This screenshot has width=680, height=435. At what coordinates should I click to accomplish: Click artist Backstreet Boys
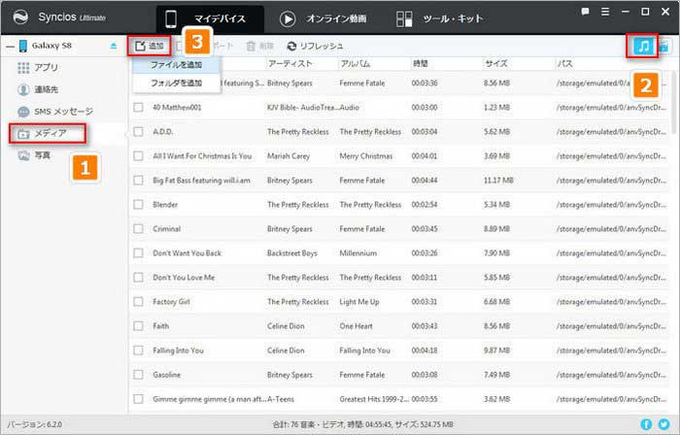(292, 253)
